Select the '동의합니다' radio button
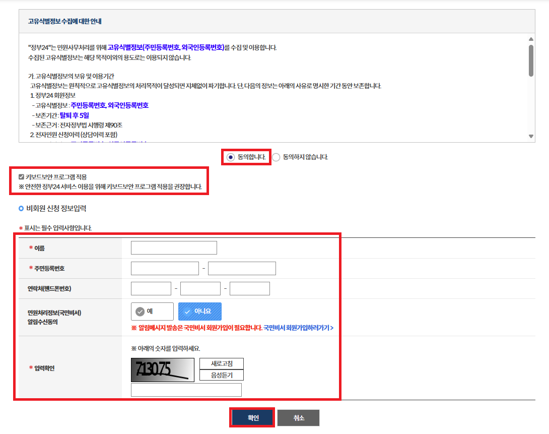This screenshot has height=434, width=549. pos(230,157)
